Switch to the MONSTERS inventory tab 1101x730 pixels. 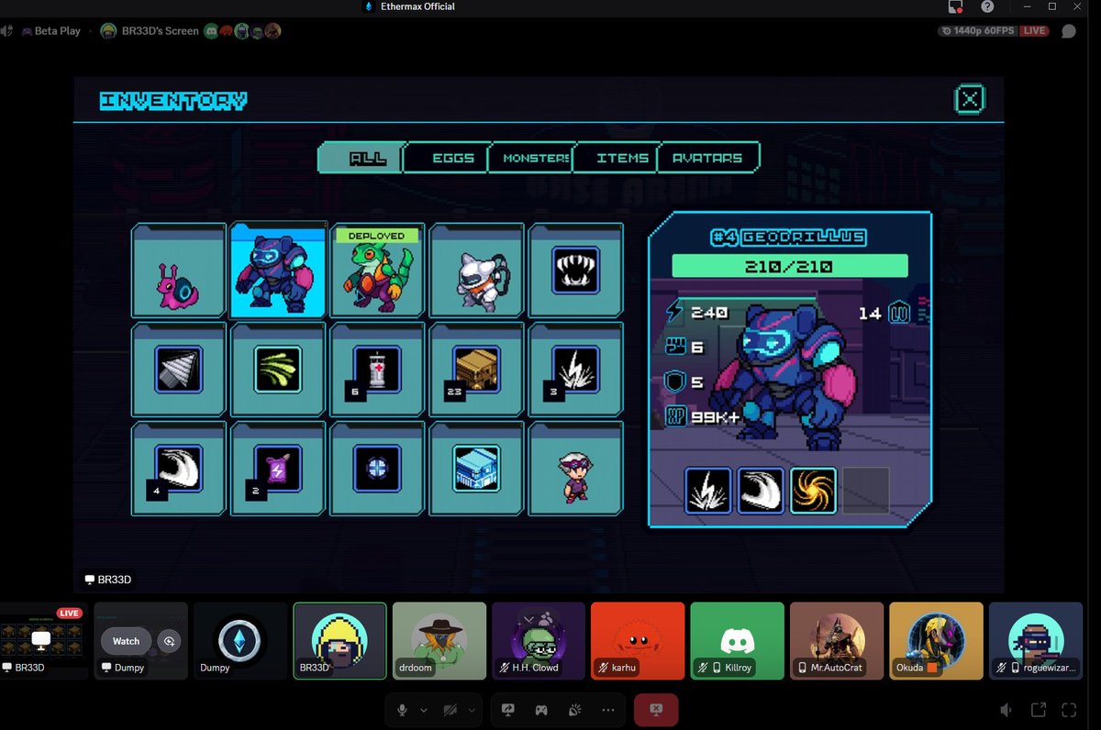coord(532,158)
